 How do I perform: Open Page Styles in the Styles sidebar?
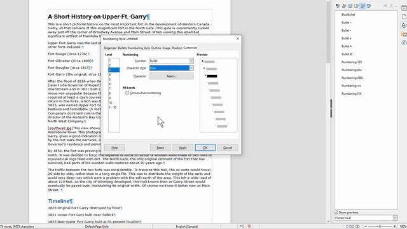point(356,6)
